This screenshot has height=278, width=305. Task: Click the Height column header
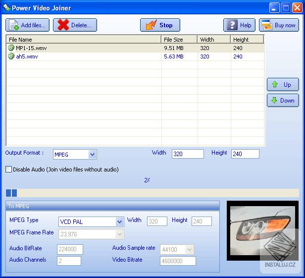[247, 40]
